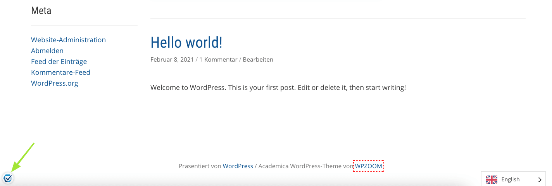This screenshot has height=186, width=552.
Task: Click the Meta widget heading
Action: (x=41, y=10)
